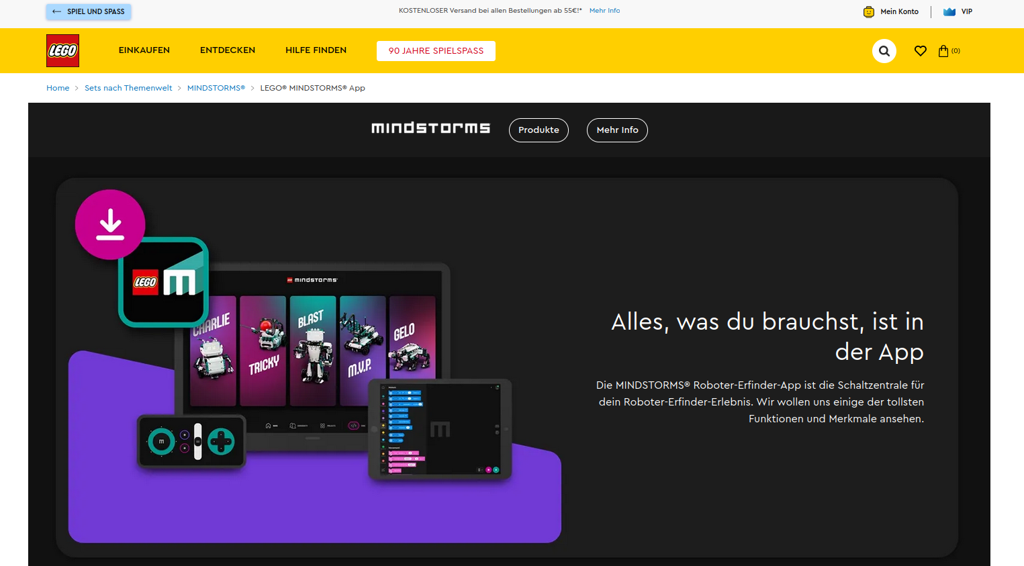Click the LEGO logo in header
The image size is (1024, 566).
tap(62, 50)
